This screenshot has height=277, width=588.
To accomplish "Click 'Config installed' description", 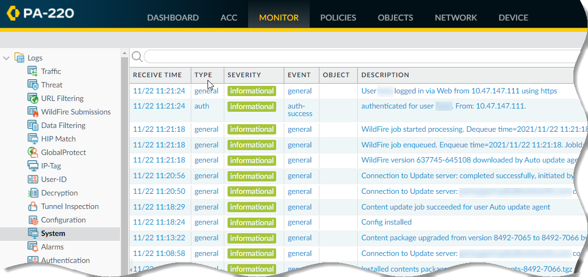I will (386, 222).
